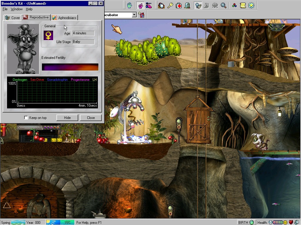
Task: Click the green open-hand toolbar icon
Action: point(130,5)
